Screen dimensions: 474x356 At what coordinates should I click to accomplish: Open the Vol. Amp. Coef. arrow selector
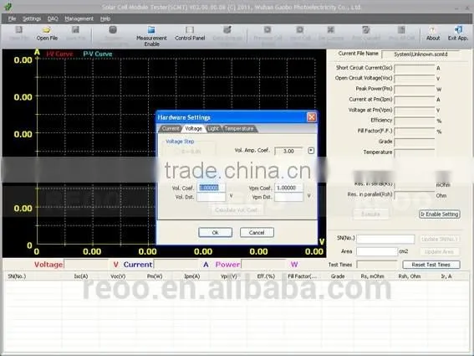point(311,151)
